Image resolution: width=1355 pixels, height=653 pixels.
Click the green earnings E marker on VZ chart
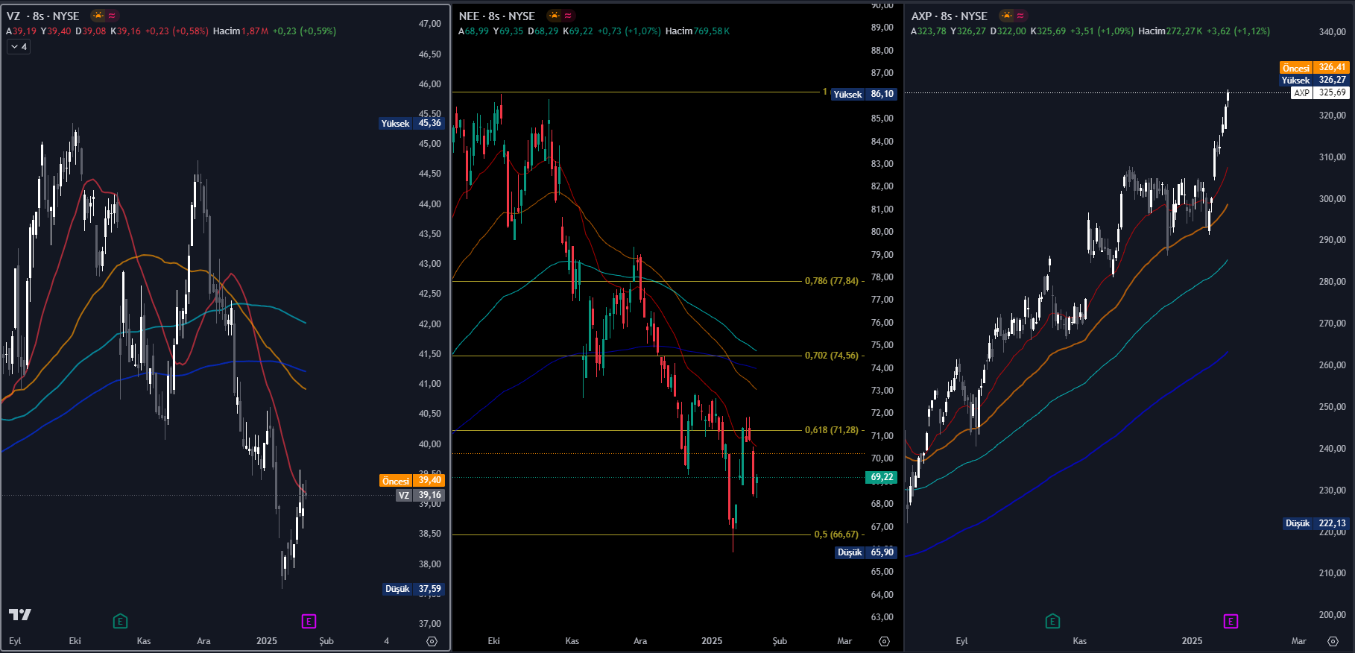120,621
